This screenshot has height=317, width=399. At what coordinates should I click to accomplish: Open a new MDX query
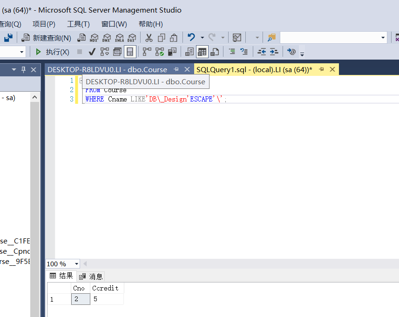click(x=94, y=38)
